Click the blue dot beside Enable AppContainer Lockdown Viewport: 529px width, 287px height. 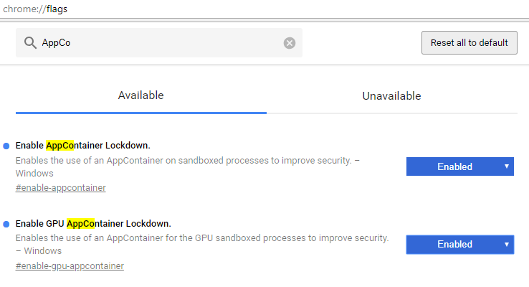click(6, 146)
